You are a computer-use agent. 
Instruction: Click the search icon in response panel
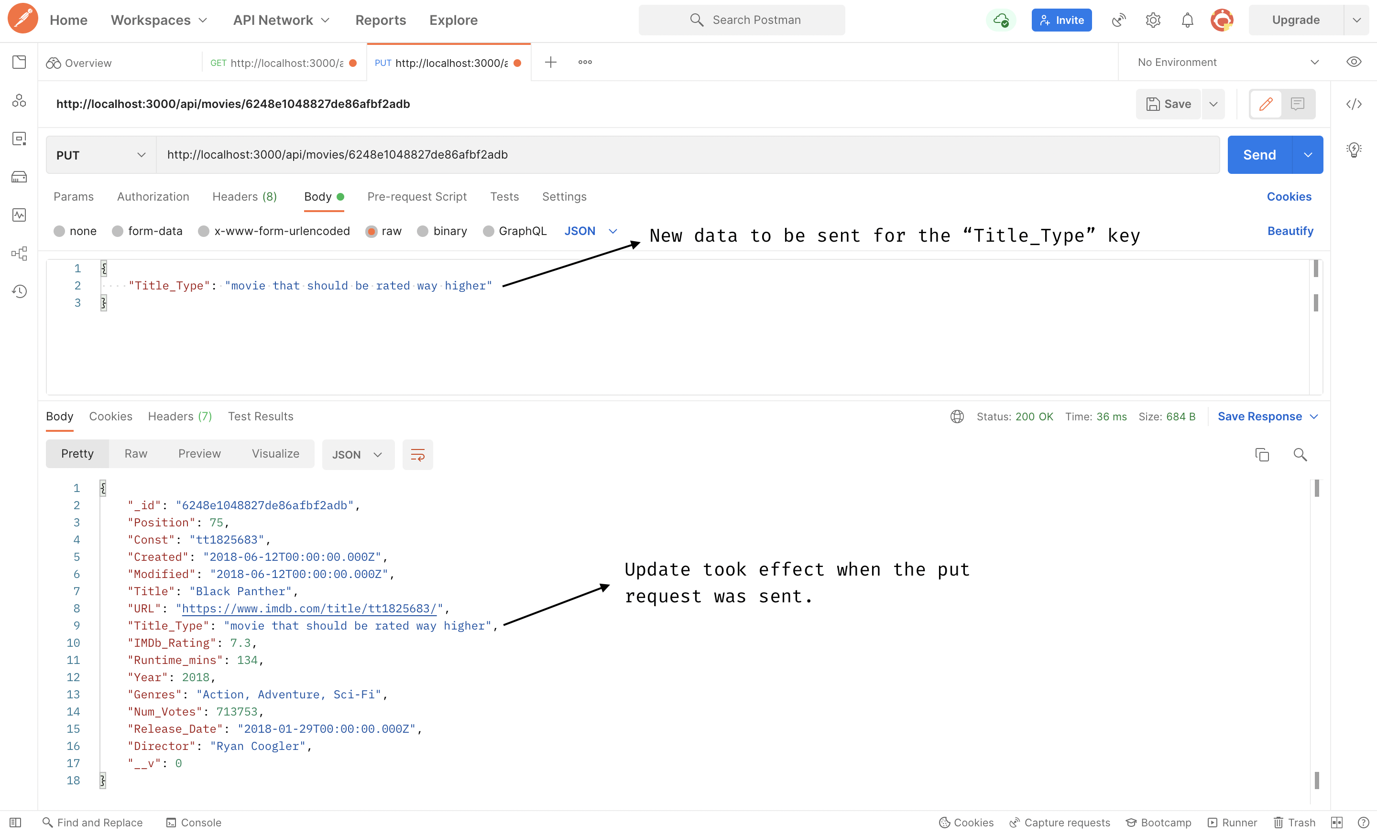click(1300, 454)
